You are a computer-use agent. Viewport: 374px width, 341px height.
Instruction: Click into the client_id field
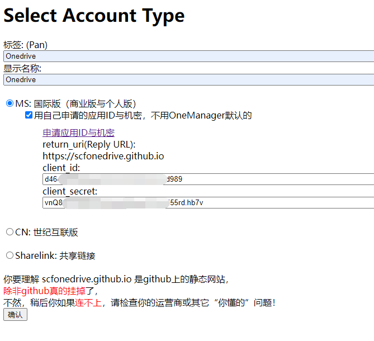[208, 179]
